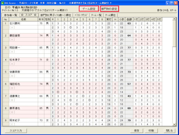Click the scrollbar up arrow
179x135 pixels.
[x=174, y=19]
